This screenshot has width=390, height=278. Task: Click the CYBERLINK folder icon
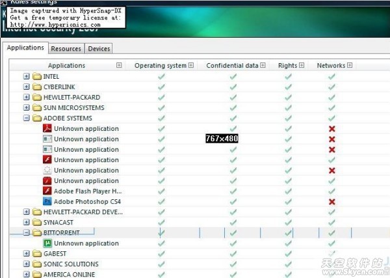tap(37, 87)
